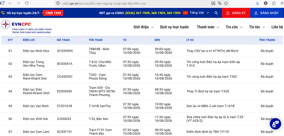Open the browser downloads icon
The image size is (284, 136).
pyautogui.click(x=257, y=3)
